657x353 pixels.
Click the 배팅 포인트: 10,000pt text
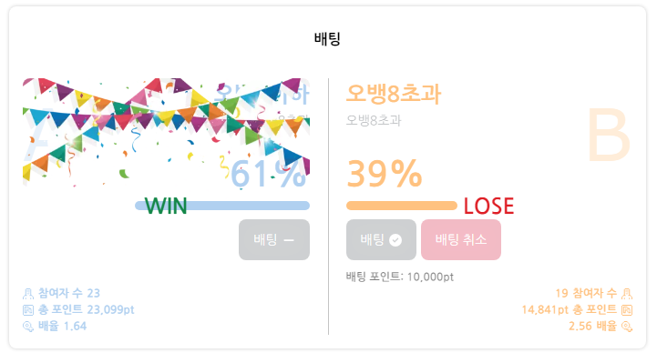(400, 277)
